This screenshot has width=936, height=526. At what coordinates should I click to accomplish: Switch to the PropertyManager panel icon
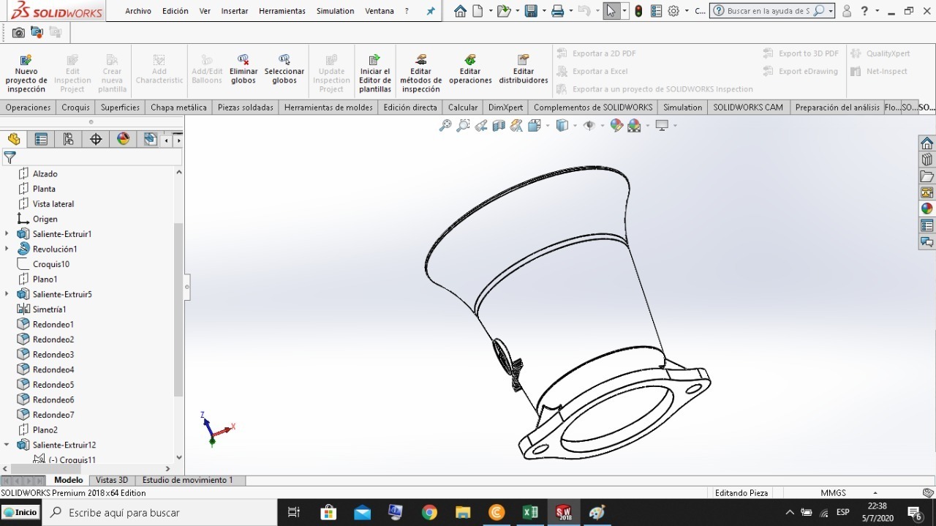pyautogui.click(x=40, y=139)
